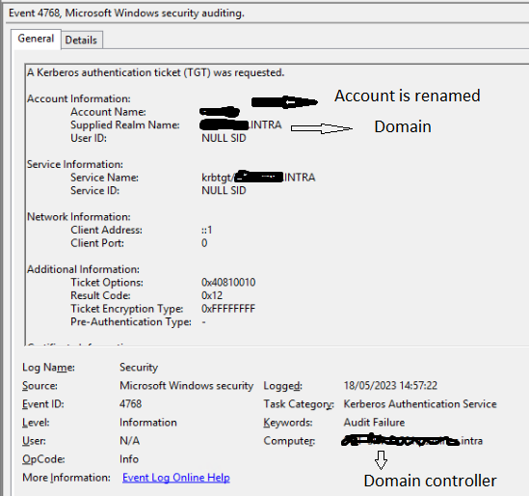Click the Logged date '18/05/2023 14:57:22'

[x=390, y=386]
